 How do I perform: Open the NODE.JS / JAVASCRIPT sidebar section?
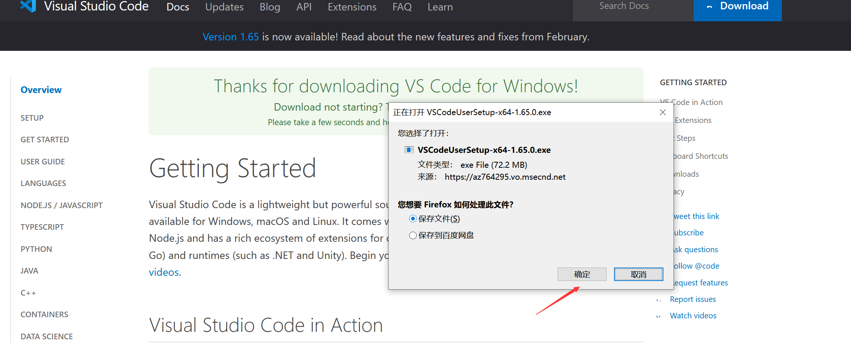tap(61, 205)
